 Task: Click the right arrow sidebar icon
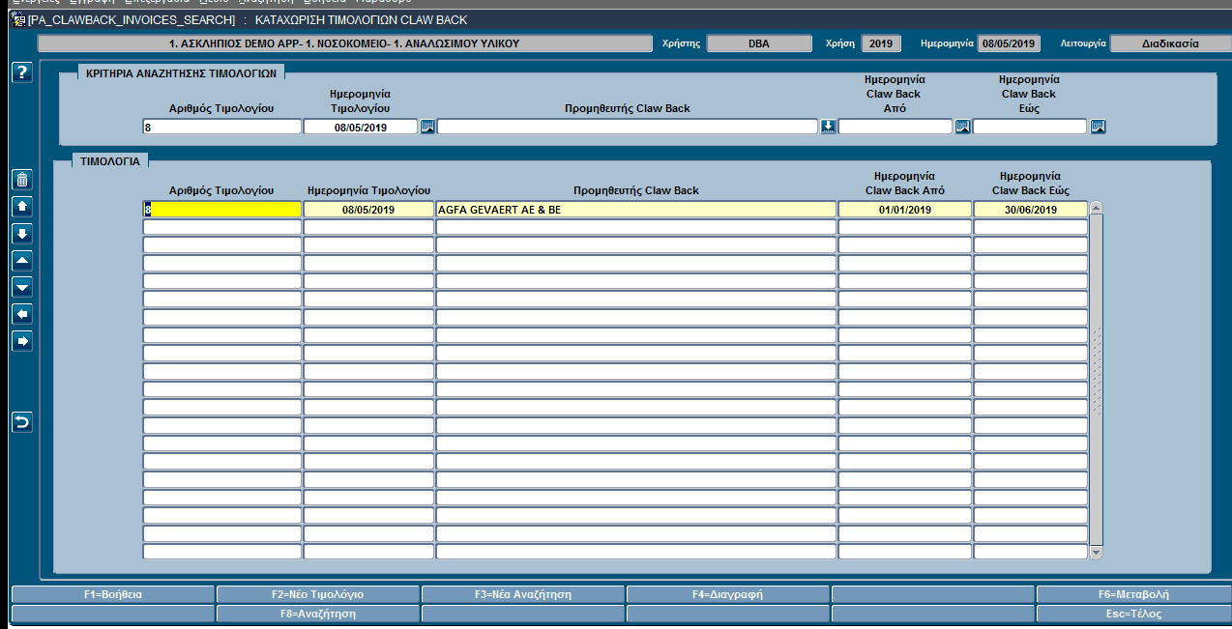(22, 341)
